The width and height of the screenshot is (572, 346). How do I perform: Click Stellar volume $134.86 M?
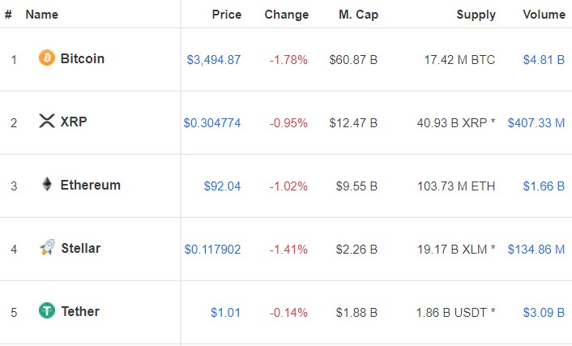pos(536,250)
